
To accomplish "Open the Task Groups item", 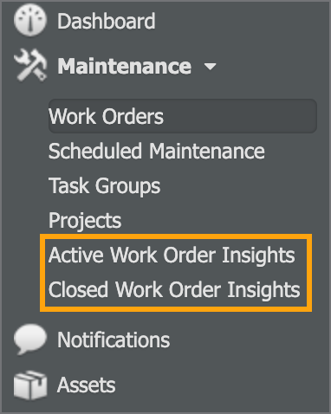I will (x=104, y=186).
